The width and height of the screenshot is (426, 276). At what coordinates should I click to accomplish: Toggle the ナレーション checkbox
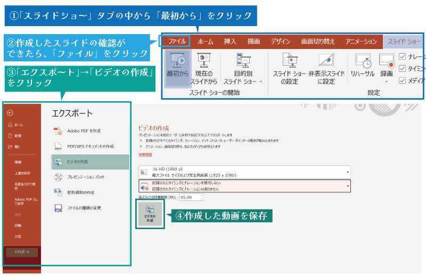click(403, 56)
